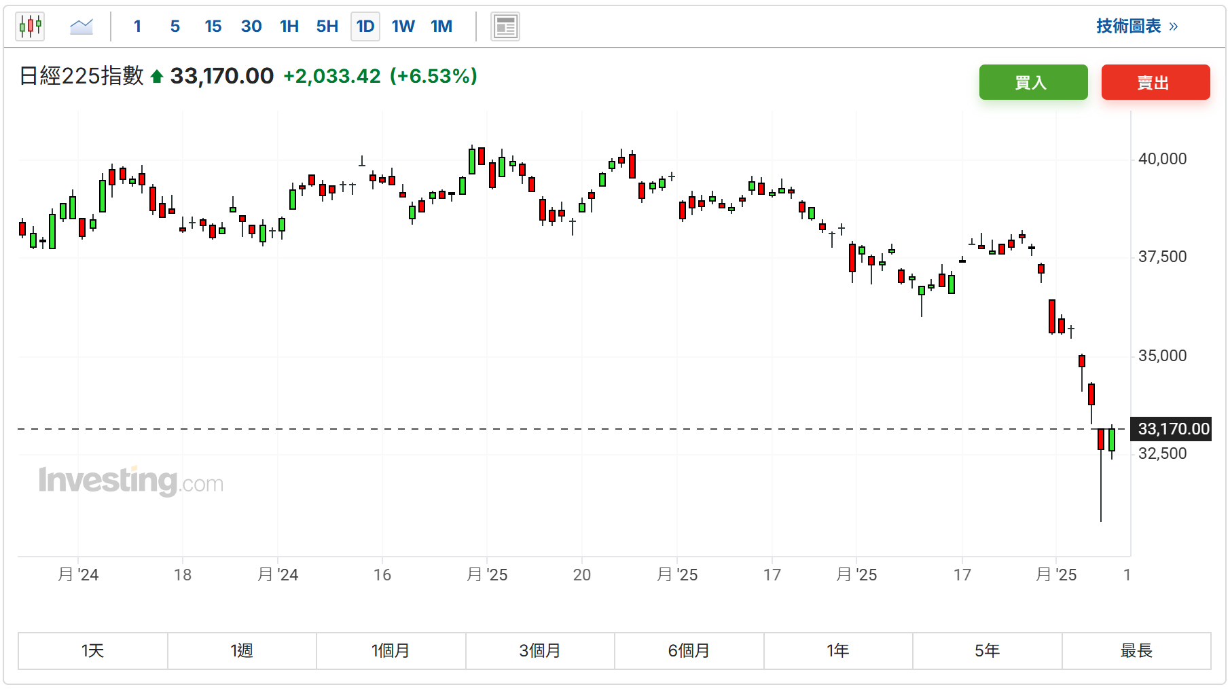
Task: Click the red 賣出 button
Action: 1156,82
